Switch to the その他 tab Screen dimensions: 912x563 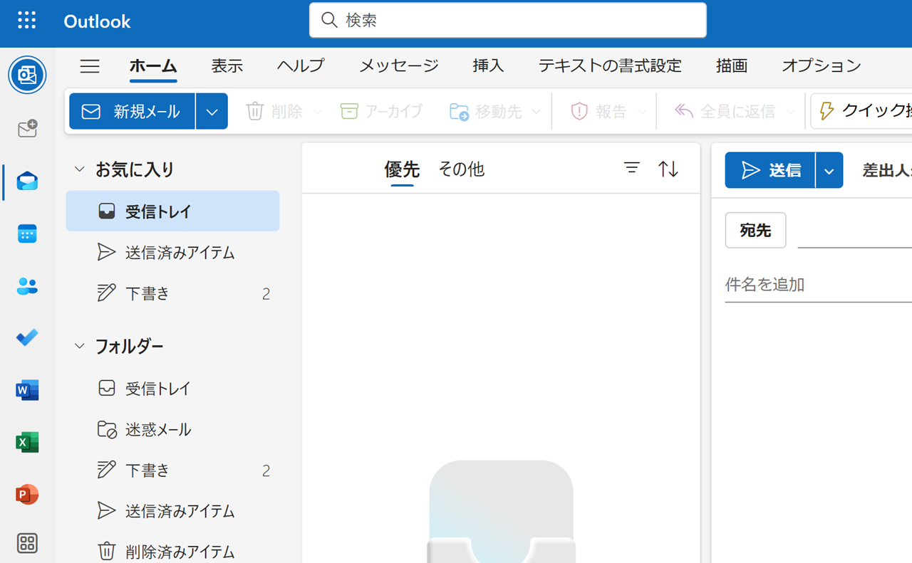coord(461,169)
